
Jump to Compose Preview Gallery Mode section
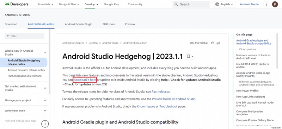pos(255,120)
